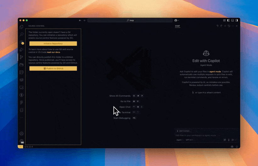Click the Show All Commands shortcut label
This screenshot has width=258, height=166.
point(120,96)
